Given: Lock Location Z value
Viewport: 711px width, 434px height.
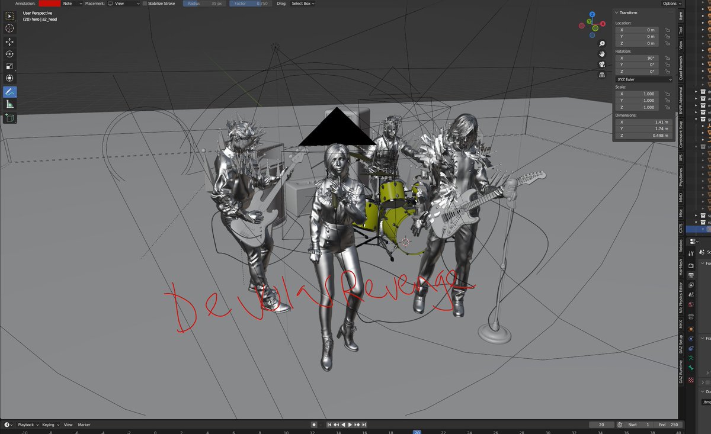Looking at the screenshot, I should [x=667, y=44].
